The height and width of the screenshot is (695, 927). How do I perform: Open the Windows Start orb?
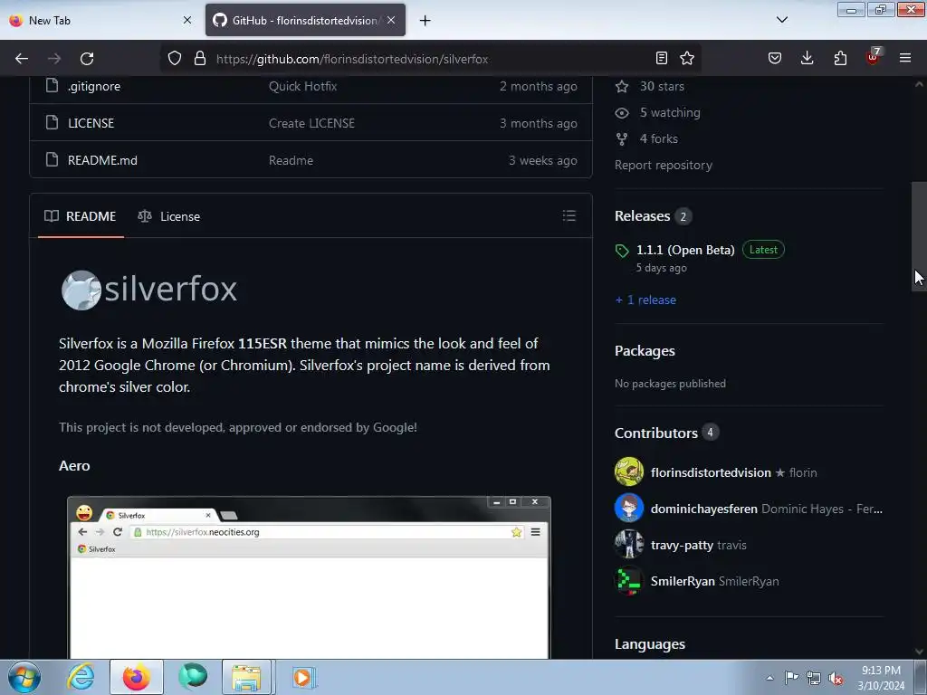tap(24, 677)
